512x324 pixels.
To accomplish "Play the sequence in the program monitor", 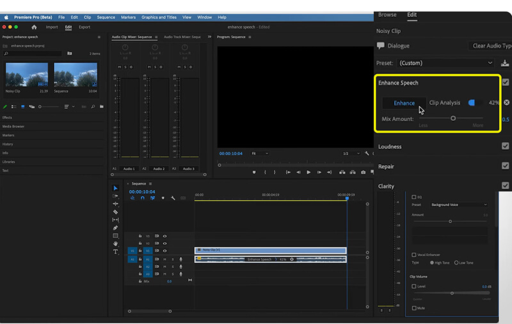I will coord(308,172).
